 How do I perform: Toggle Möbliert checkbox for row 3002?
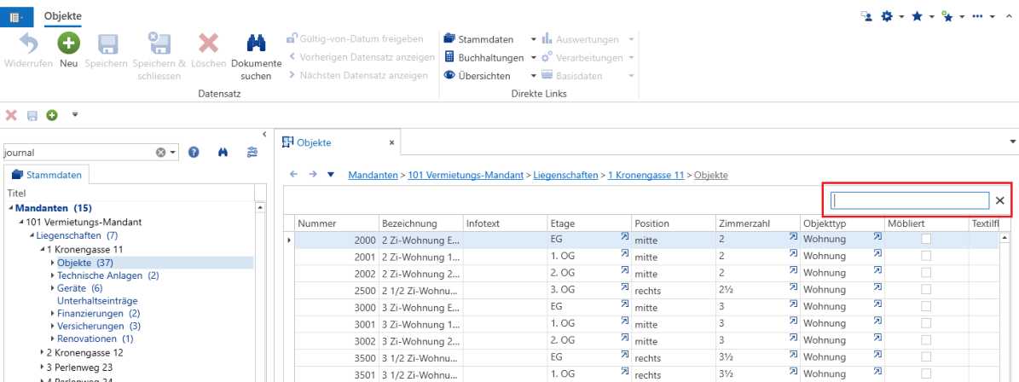point(926,339)
